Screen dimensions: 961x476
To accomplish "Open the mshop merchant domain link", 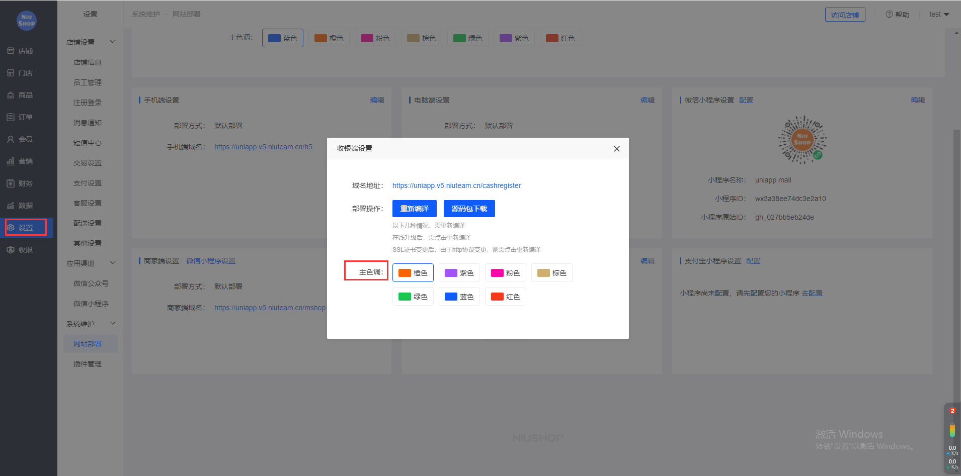I will click(270, 308).
